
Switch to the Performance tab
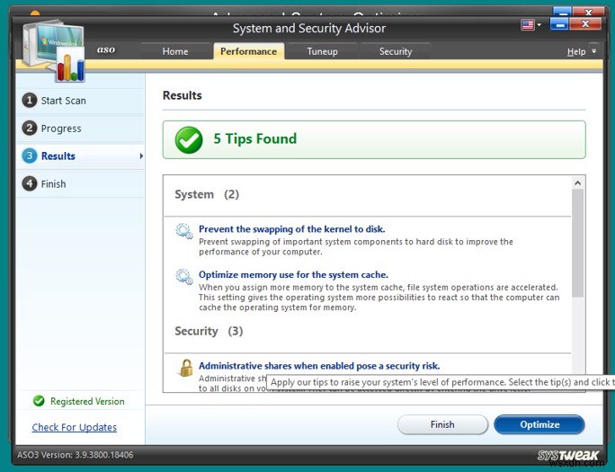click(x=249, y=51)
